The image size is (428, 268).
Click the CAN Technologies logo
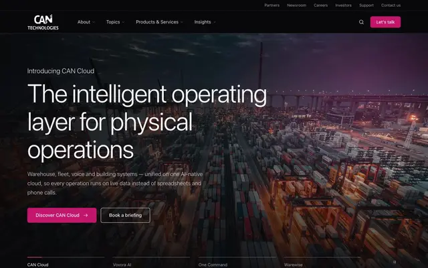coord(43,22)
